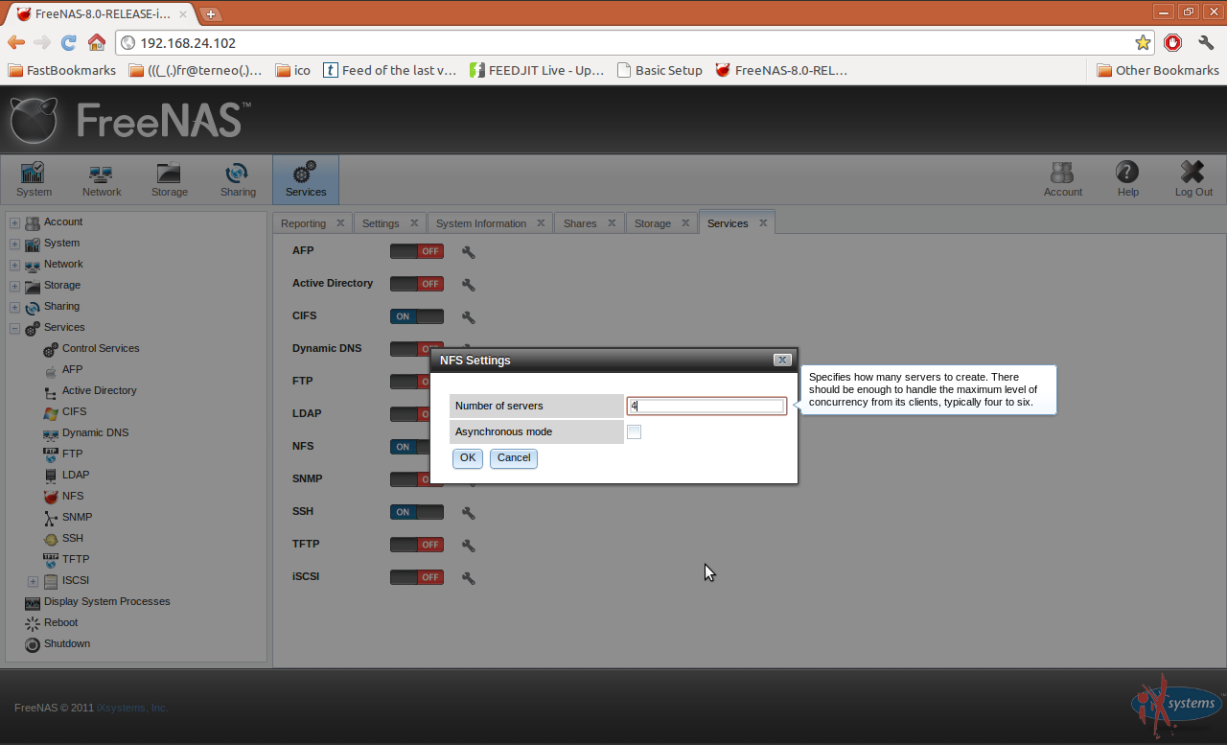Check the Asynchronous mode checkbox
The image size is (1227, 745).
(634, 432)
